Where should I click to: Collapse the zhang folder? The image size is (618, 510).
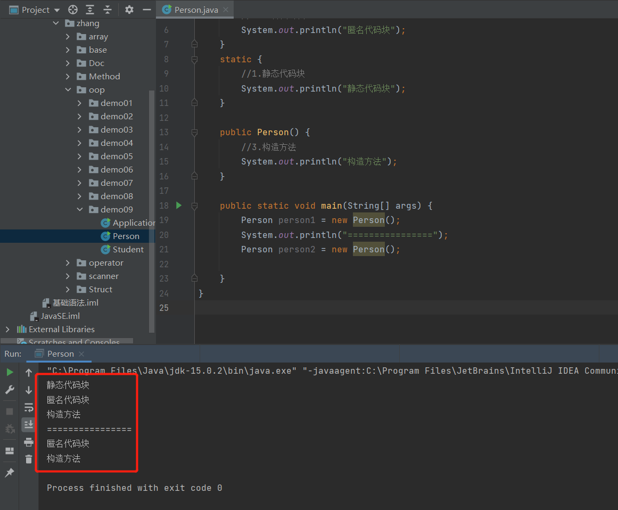[x=56, y=23]
